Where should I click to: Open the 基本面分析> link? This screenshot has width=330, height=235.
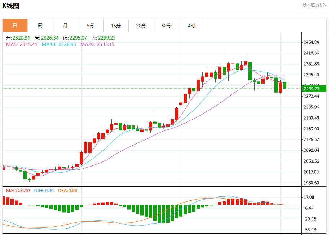point(314,5)
